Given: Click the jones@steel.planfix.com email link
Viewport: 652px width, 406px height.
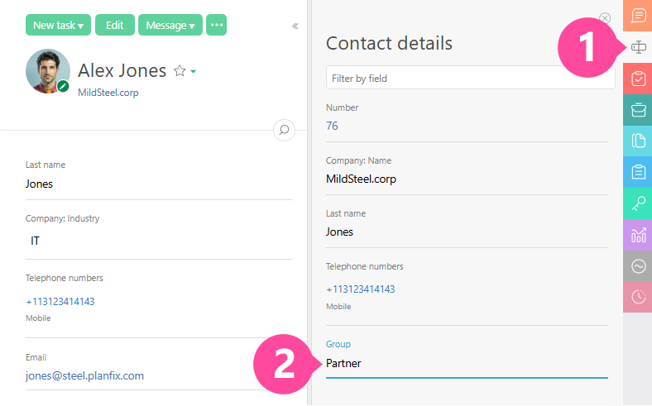Looking at the screenshot, I should [84, 375].
